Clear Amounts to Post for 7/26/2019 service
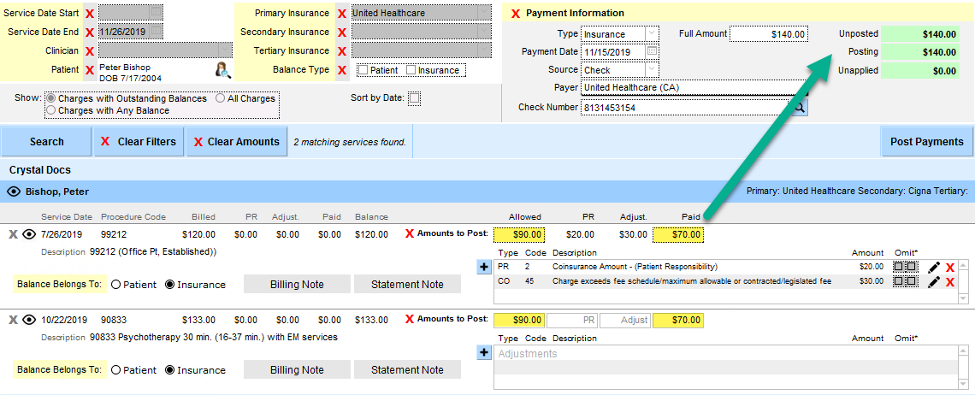The image size is (975, 395). 410,234
